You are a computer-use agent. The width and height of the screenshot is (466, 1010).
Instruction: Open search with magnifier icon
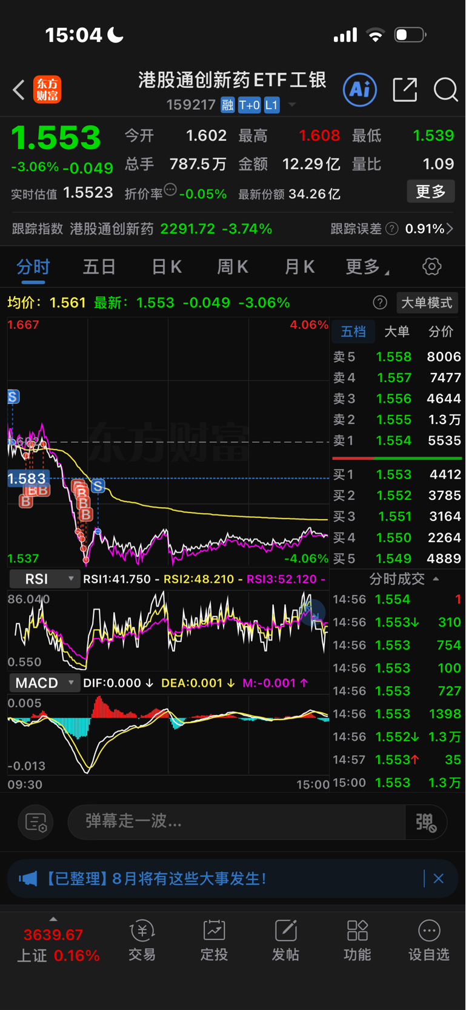[x=445, y=90]
